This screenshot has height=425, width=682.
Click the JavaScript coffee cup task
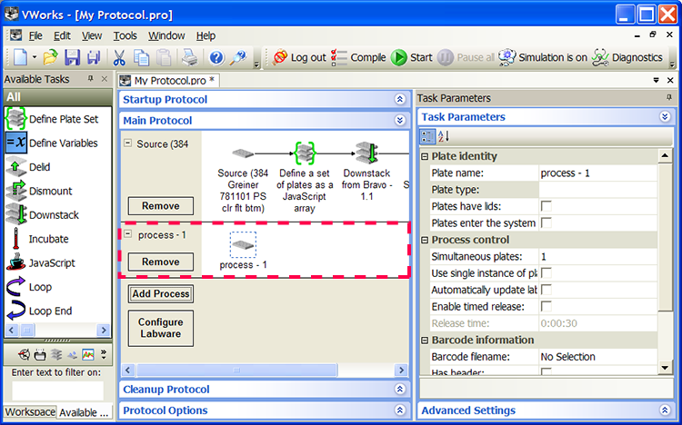tap(15, 263)
